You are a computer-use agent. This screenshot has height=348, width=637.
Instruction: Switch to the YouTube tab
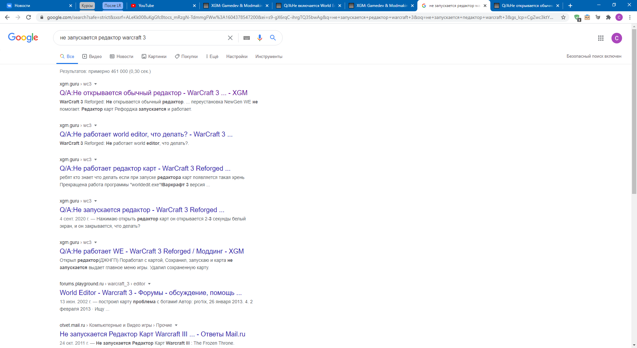click(163, 6)
